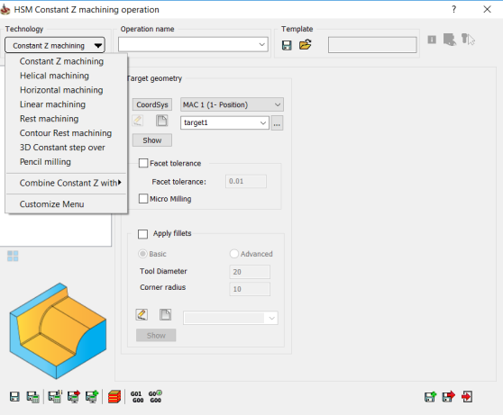503x415 pixels.
Task: Click the Template name input field
Action: pyautogui.click(x=372, y=45)
